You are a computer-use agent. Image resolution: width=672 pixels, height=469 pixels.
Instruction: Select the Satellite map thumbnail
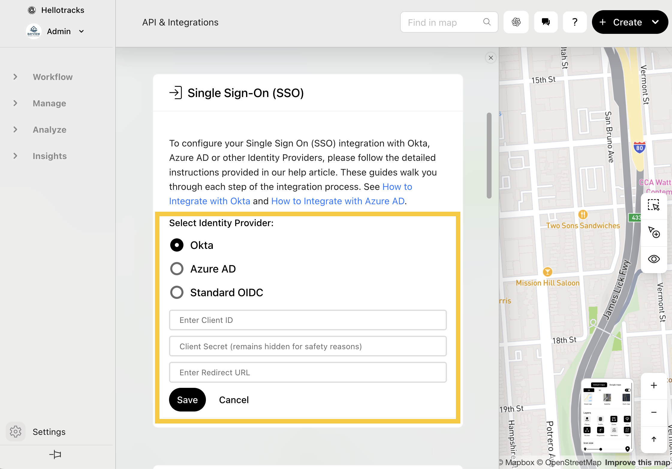click(607, 397)
